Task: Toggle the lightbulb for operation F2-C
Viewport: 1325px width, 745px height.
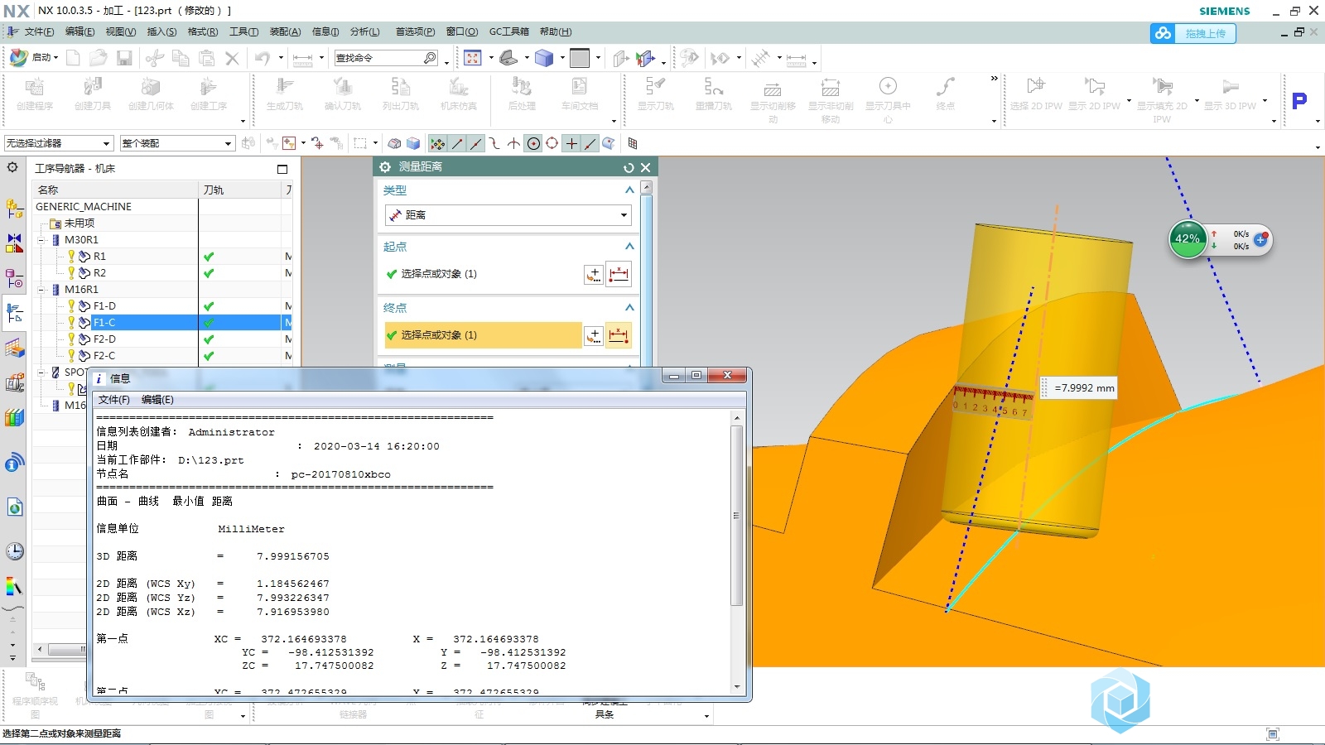Action: click(71, 355)
